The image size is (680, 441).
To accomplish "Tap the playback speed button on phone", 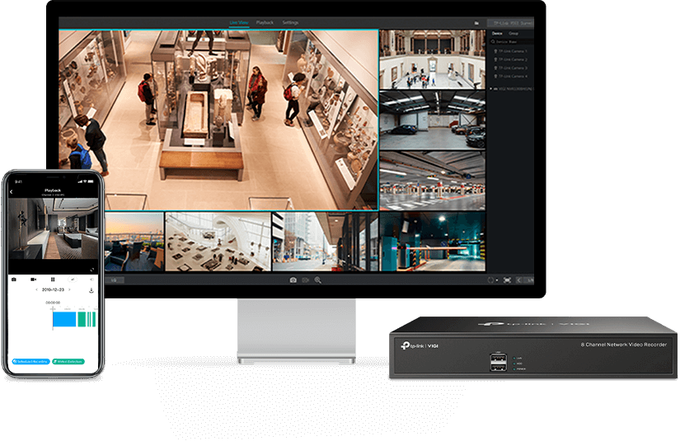I will pos(73,279).
